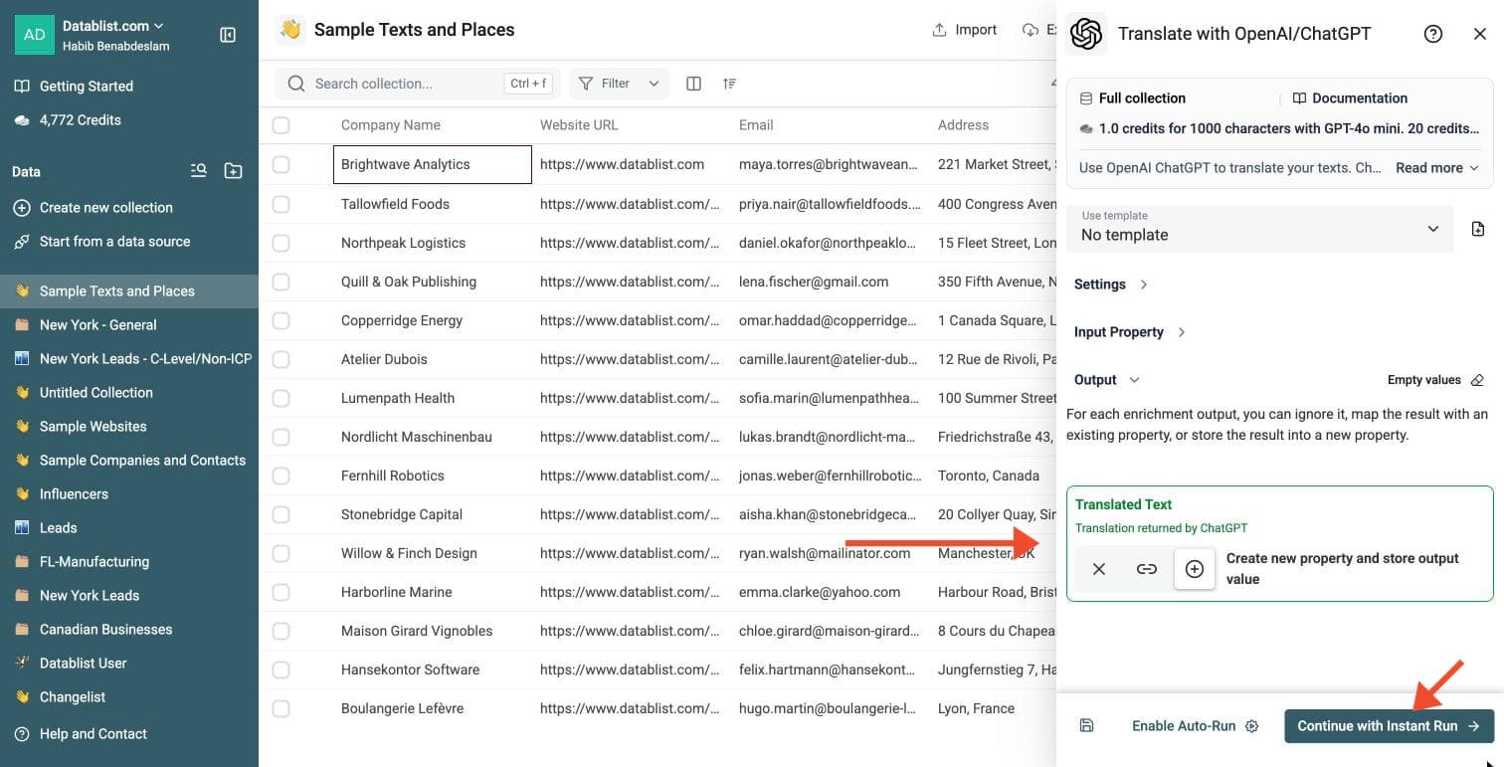Viewport: 1504px width, 767px height.
Task: Check the Stonebridge Capital row checkbox
Action: (x=281, y=514)
